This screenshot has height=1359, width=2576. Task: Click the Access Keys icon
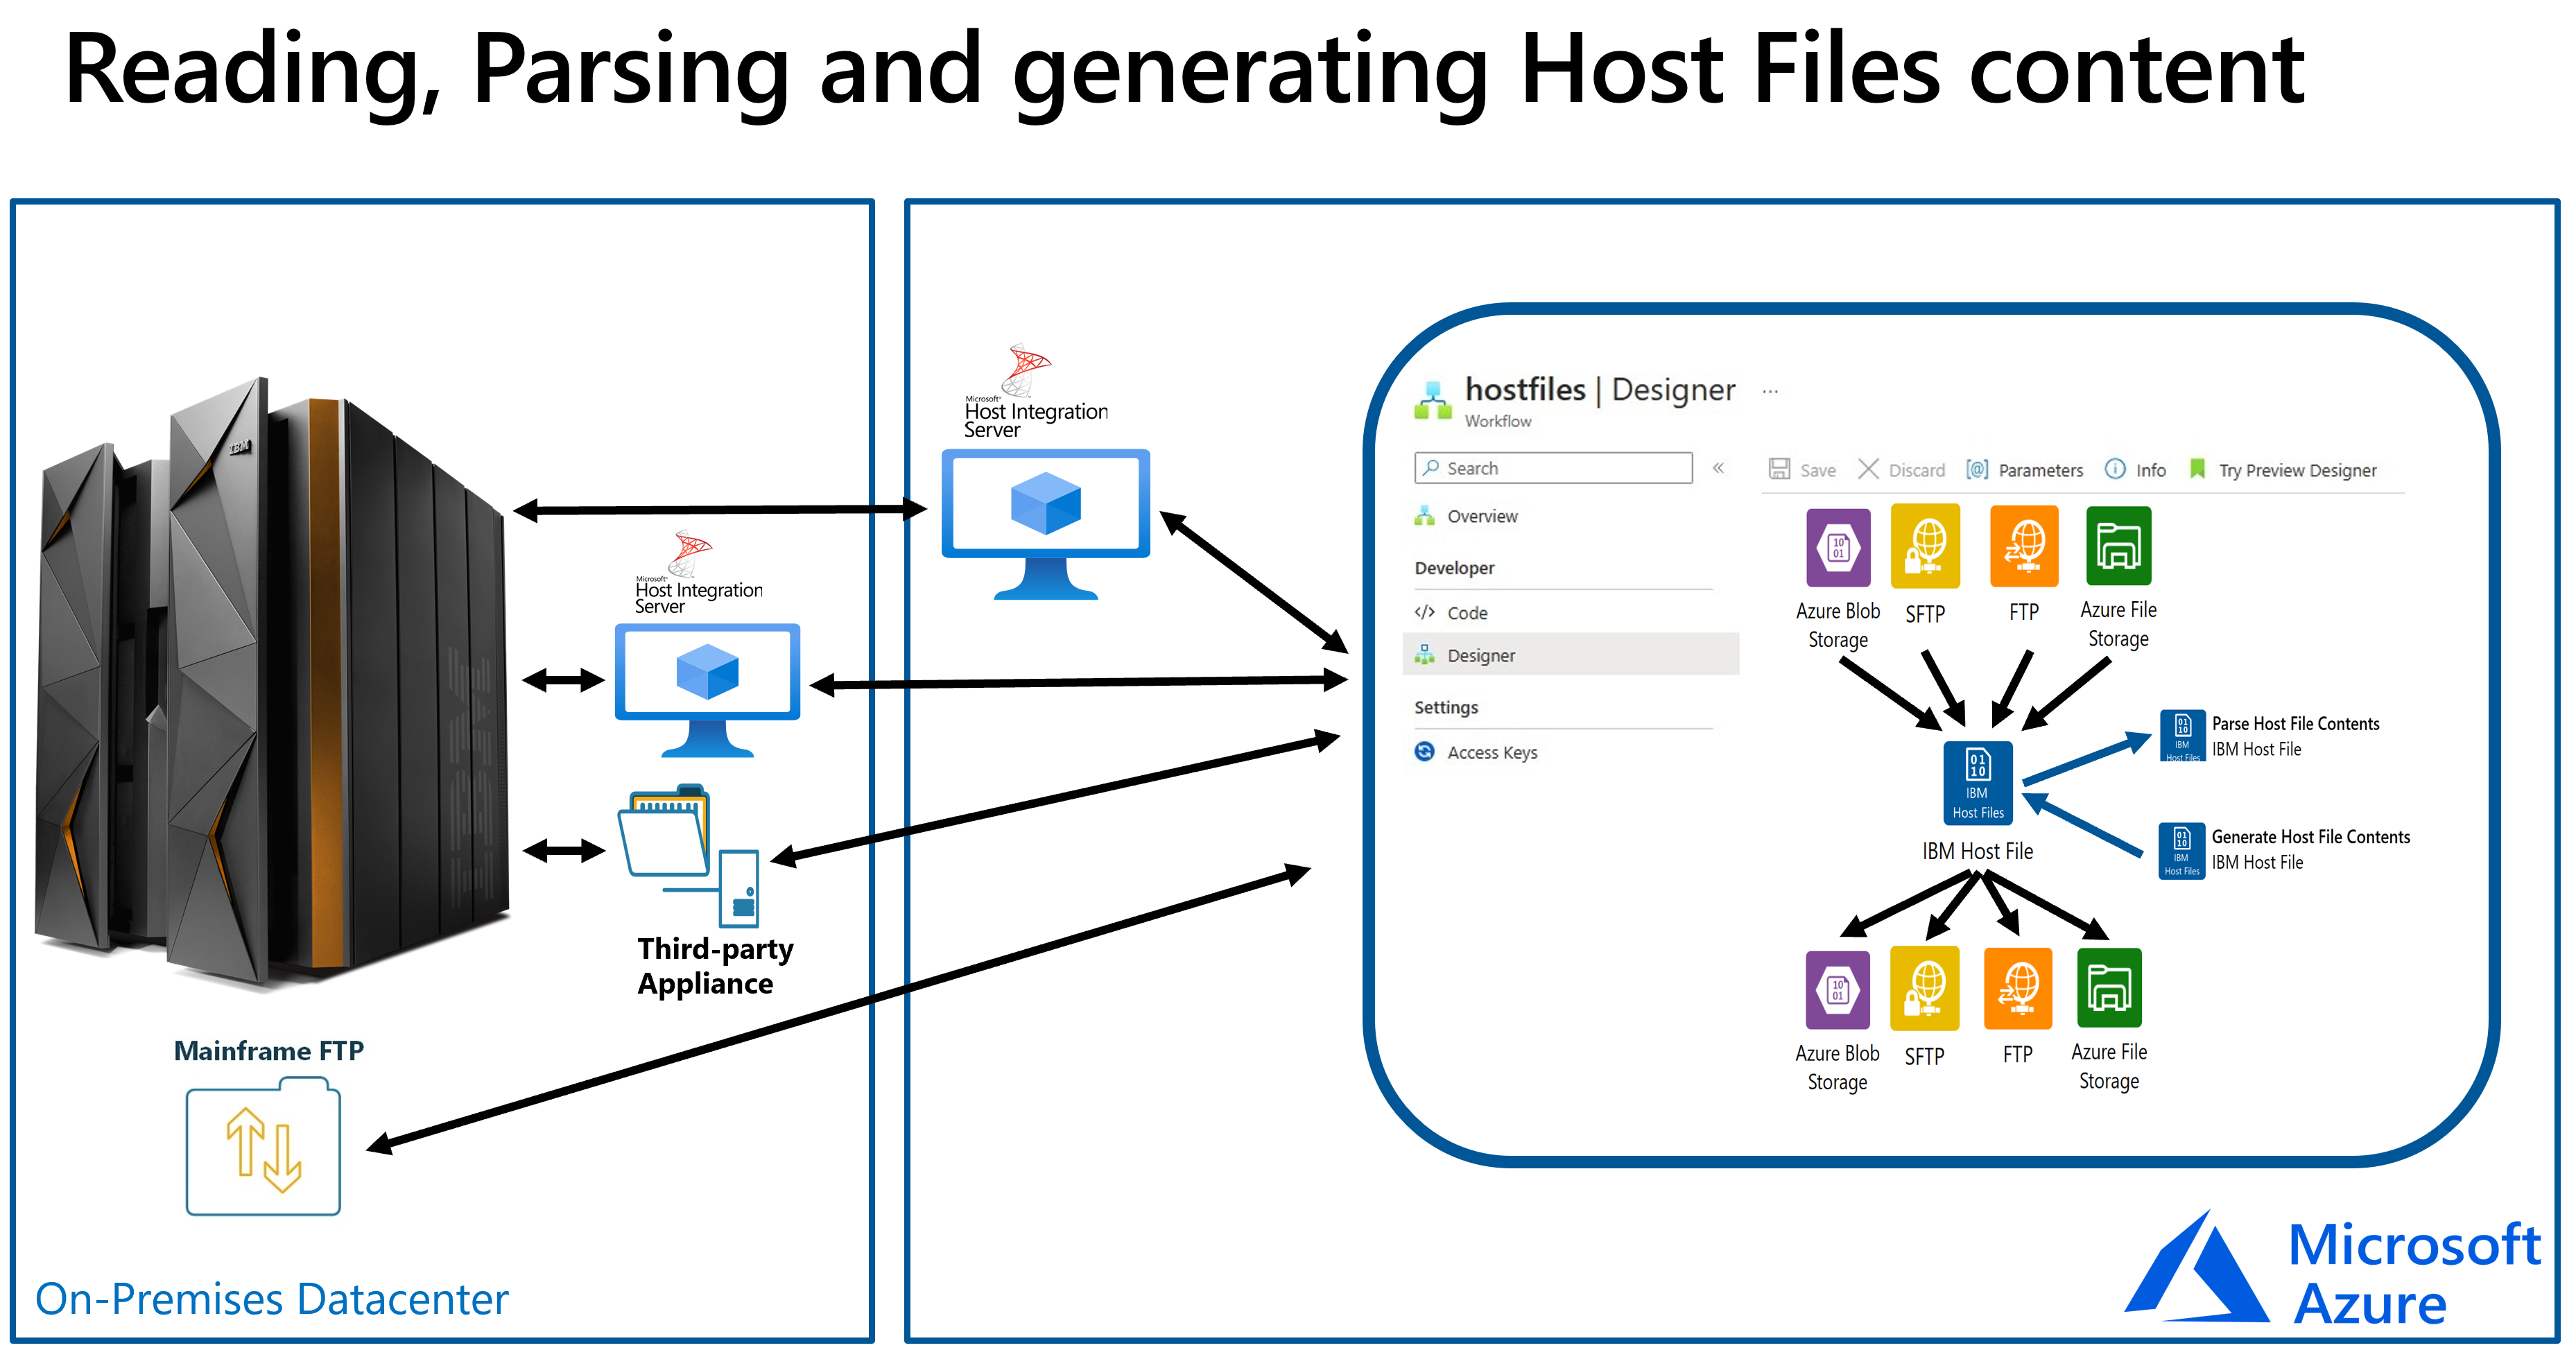[x=1424, y=752]
